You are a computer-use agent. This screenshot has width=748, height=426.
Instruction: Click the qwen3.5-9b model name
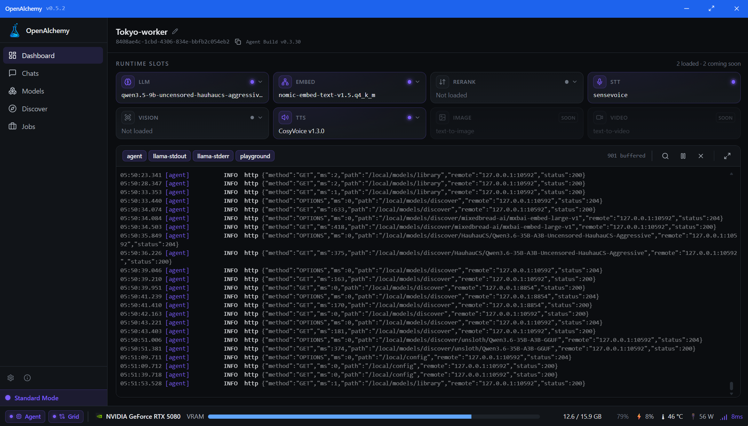[x=192, y=95]
